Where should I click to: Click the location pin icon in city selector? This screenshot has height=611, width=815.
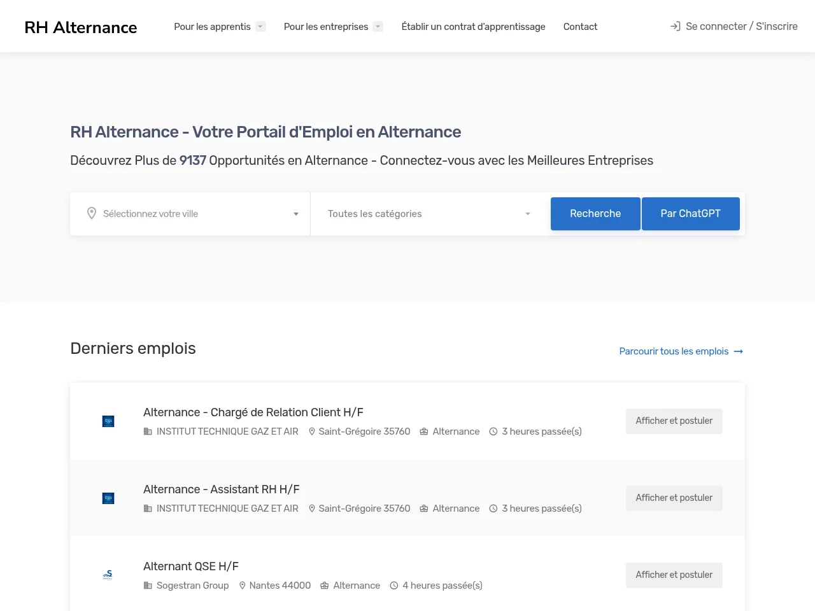tap(92, 213)
